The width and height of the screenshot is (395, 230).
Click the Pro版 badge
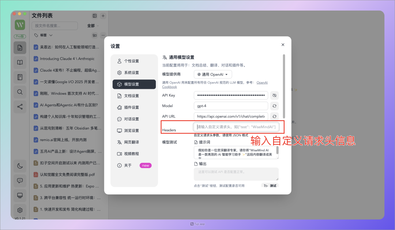click(20, 36)
